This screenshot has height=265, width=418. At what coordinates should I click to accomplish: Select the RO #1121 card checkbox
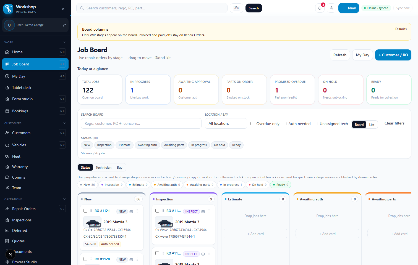85,211
